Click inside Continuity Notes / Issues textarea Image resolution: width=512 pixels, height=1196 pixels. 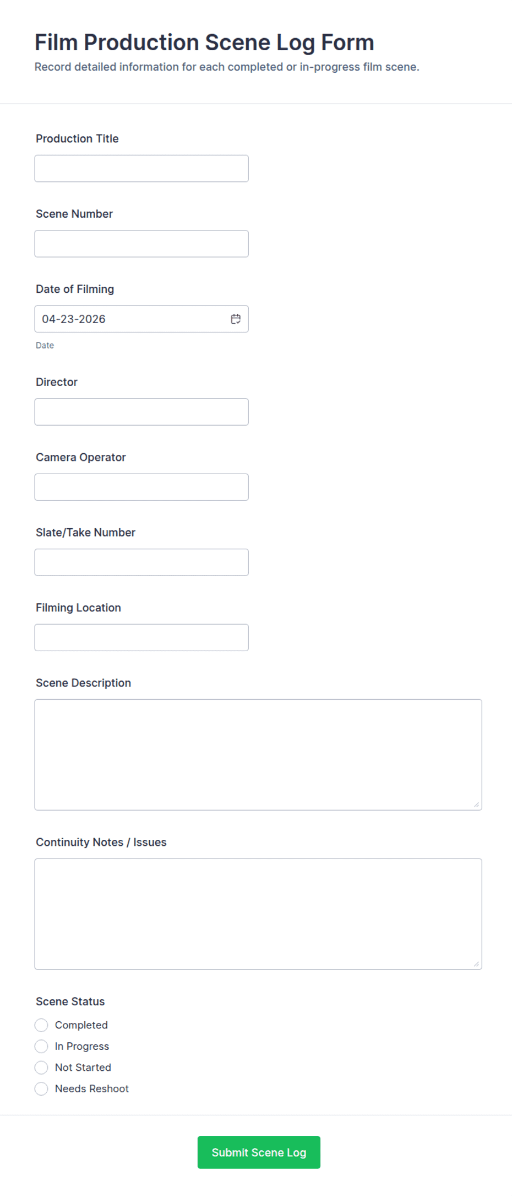(x=258, y=914)
